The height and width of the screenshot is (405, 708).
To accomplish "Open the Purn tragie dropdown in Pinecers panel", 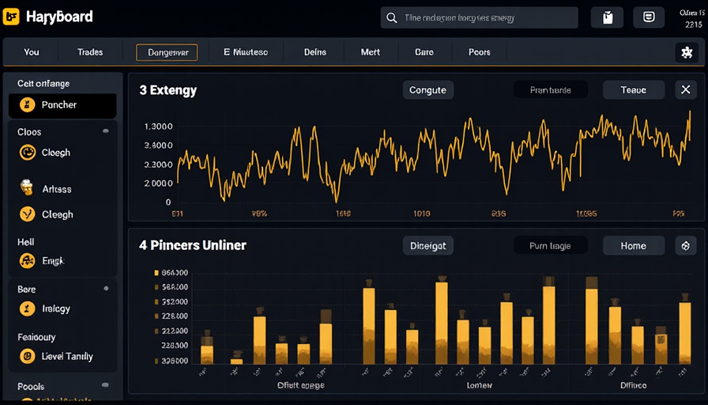I will [x=550, y=246].
